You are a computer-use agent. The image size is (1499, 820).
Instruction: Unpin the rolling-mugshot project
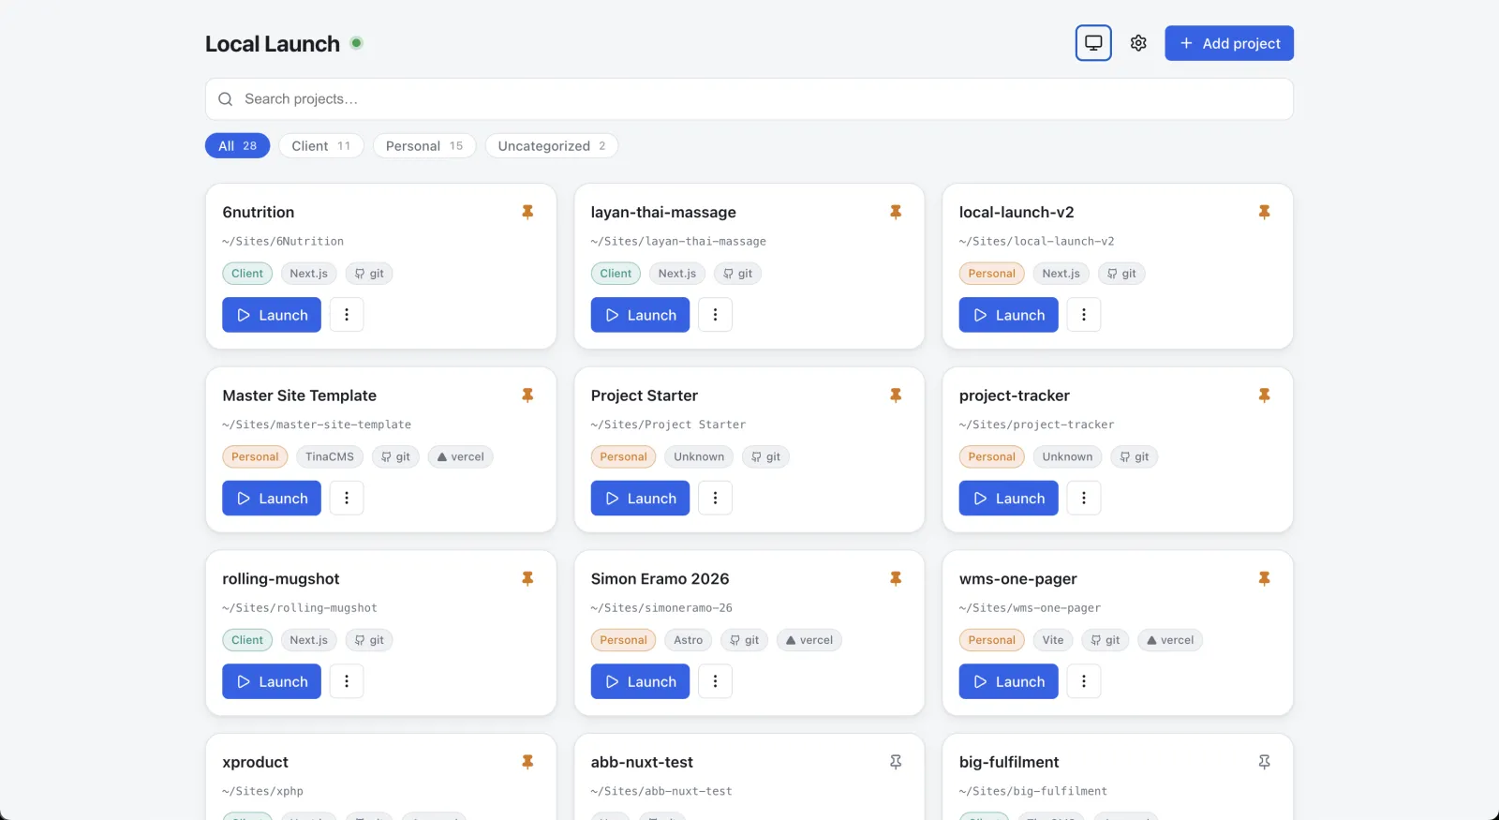(x=527, y=579)
